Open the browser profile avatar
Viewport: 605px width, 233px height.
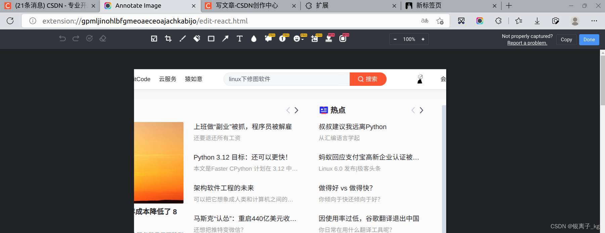575,21
